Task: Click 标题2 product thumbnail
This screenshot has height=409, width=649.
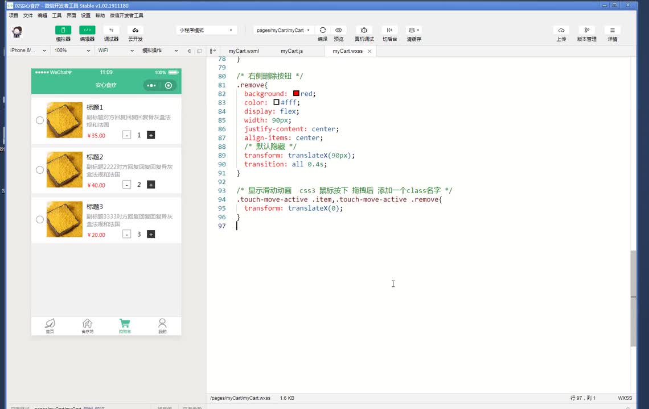Action: click(x=64, y=169)
